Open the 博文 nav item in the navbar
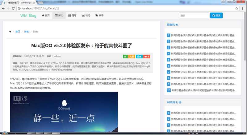Screen dimensions: 247x135 click(59, 15)
